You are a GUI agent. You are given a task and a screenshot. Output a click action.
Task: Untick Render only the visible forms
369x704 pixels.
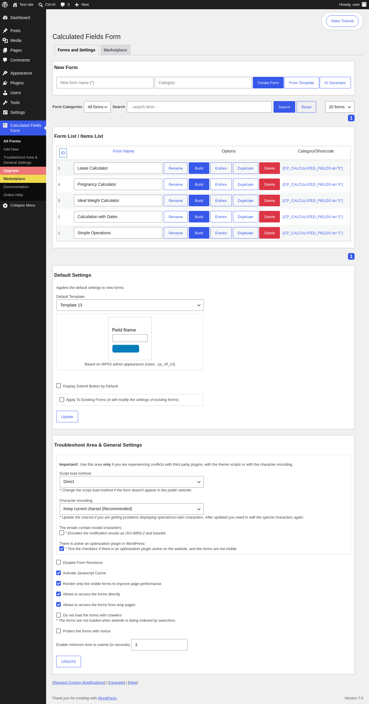tap(59, 583)
